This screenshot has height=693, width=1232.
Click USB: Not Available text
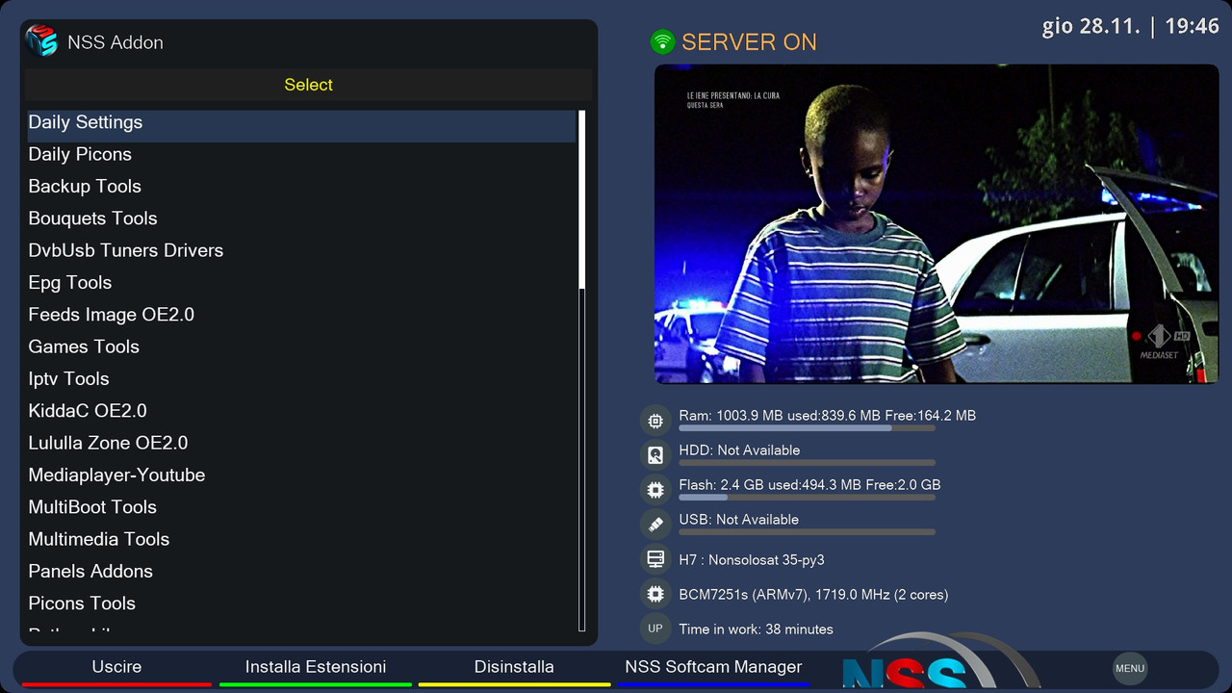click(x=738, y=520)
